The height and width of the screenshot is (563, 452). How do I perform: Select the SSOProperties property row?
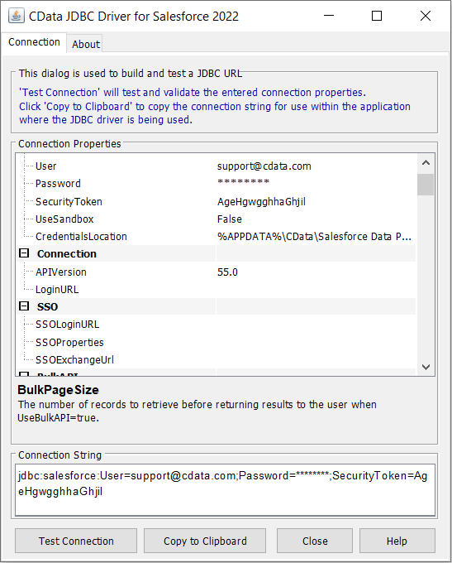[x=216, y=342]
